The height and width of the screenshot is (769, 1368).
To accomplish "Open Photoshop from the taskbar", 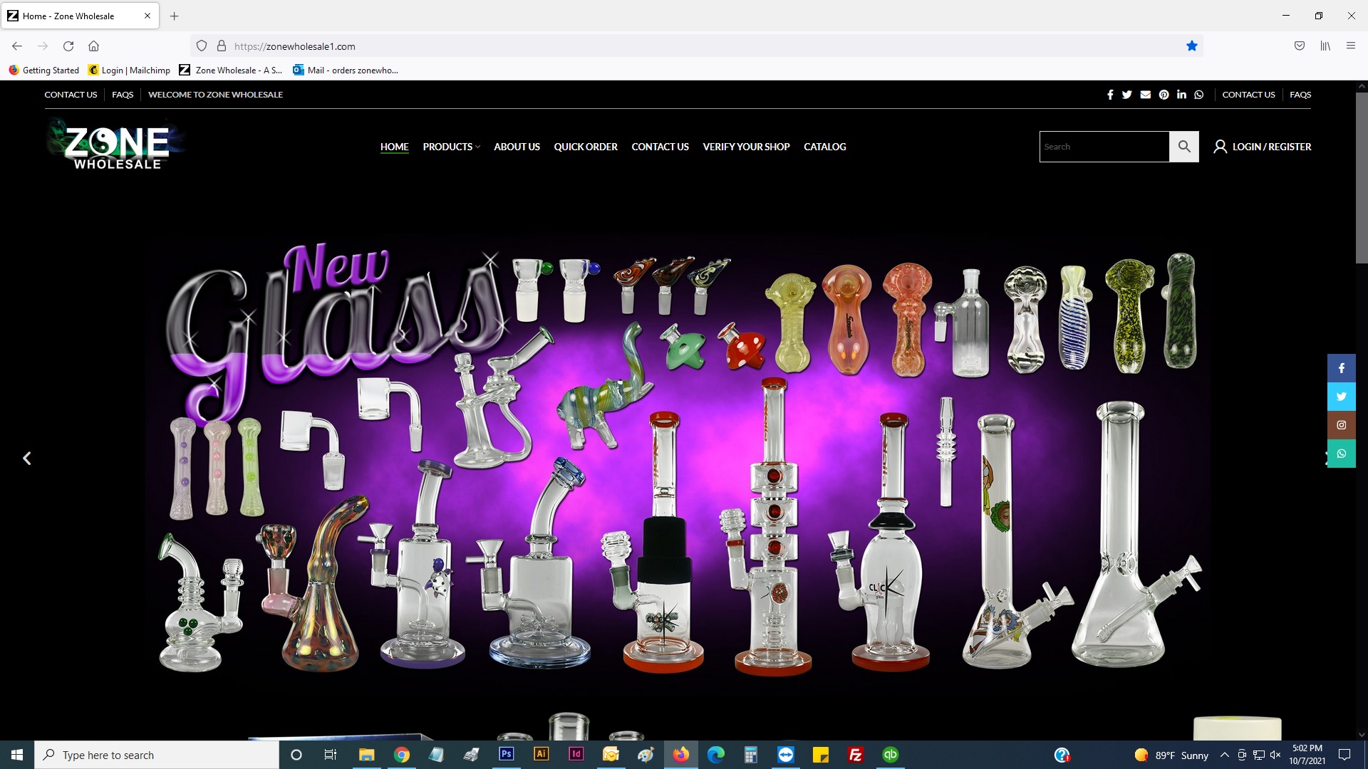I will pyautogui.click(x=507, y=754).
